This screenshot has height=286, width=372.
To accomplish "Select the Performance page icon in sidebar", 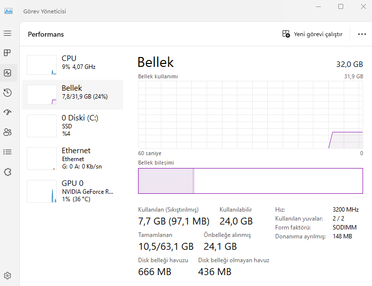I will (x=7, y=72).
